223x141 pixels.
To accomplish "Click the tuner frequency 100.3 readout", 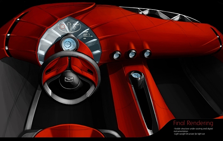I will tap(88, 36).
